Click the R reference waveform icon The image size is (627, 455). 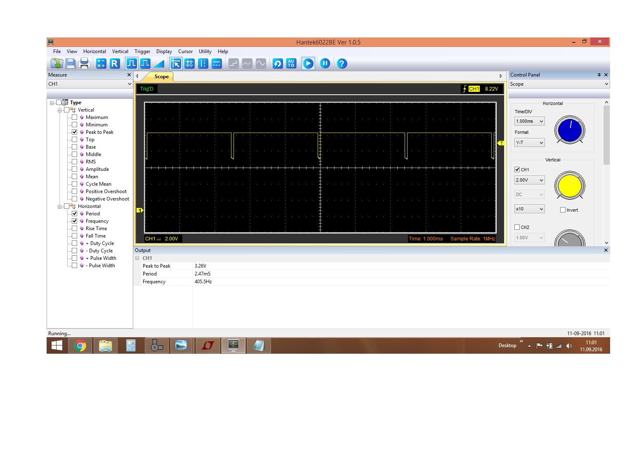pyautogui.click(x=115, y=63)
